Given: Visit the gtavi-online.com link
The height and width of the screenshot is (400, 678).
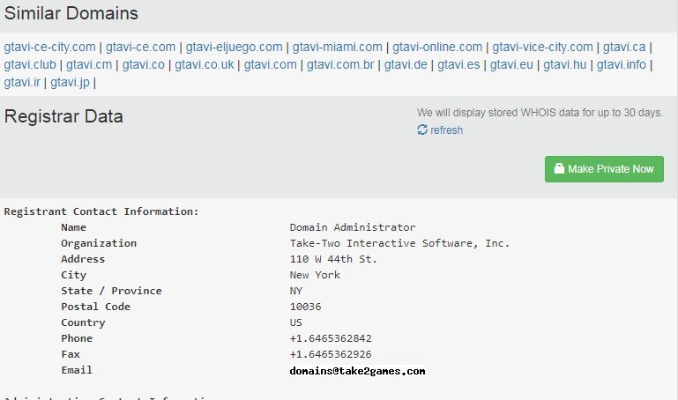Looking at the screenshot, I should click(437, 47).
